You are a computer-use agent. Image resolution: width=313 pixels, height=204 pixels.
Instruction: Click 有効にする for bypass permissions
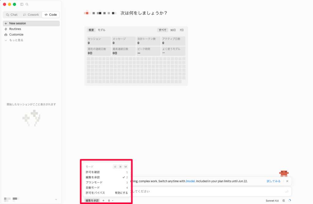[x=121, y=193]
